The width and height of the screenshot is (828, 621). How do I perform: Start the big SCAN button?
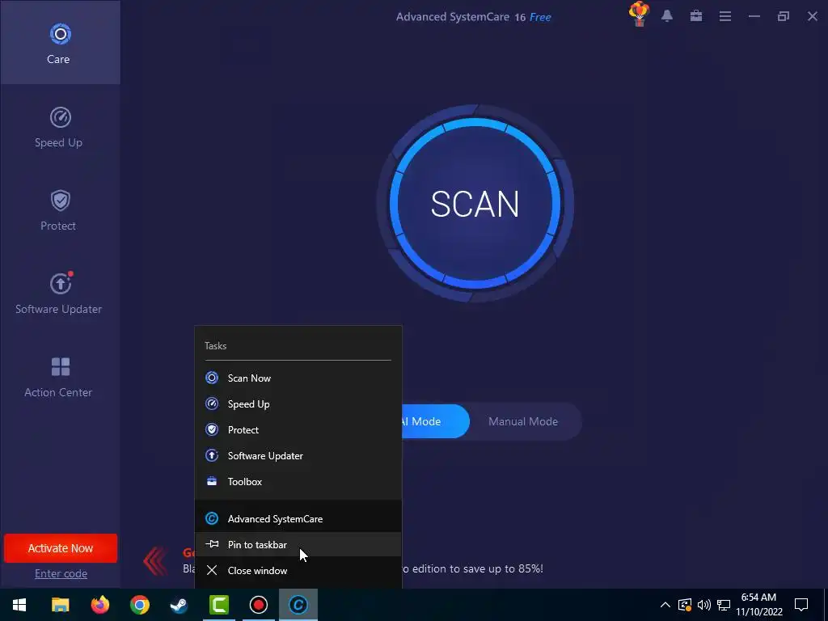pos(475,204)
